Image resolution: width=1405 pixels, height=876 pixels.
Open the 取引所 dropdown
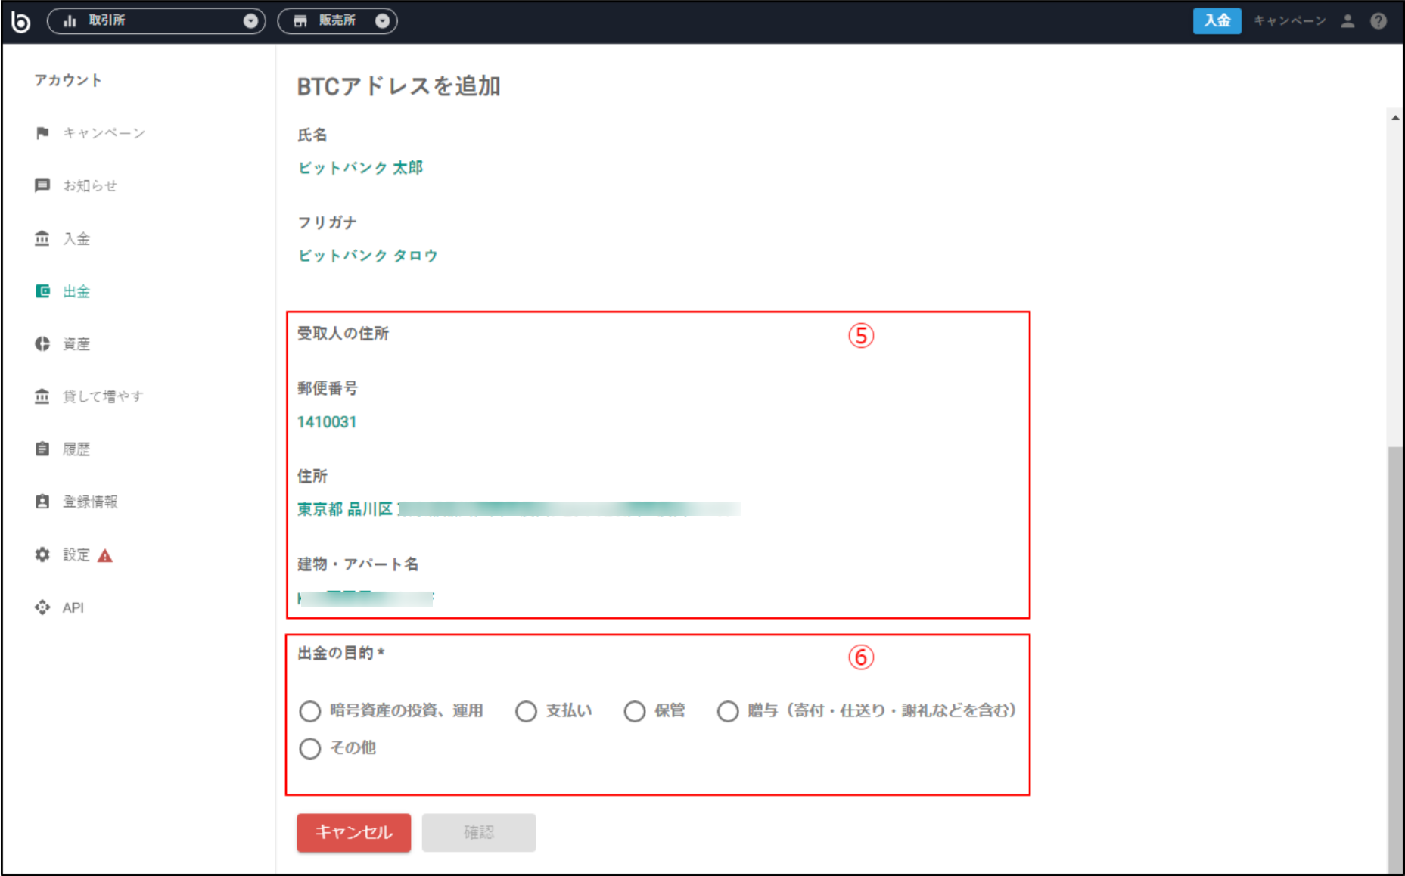[x=250, y=21]
